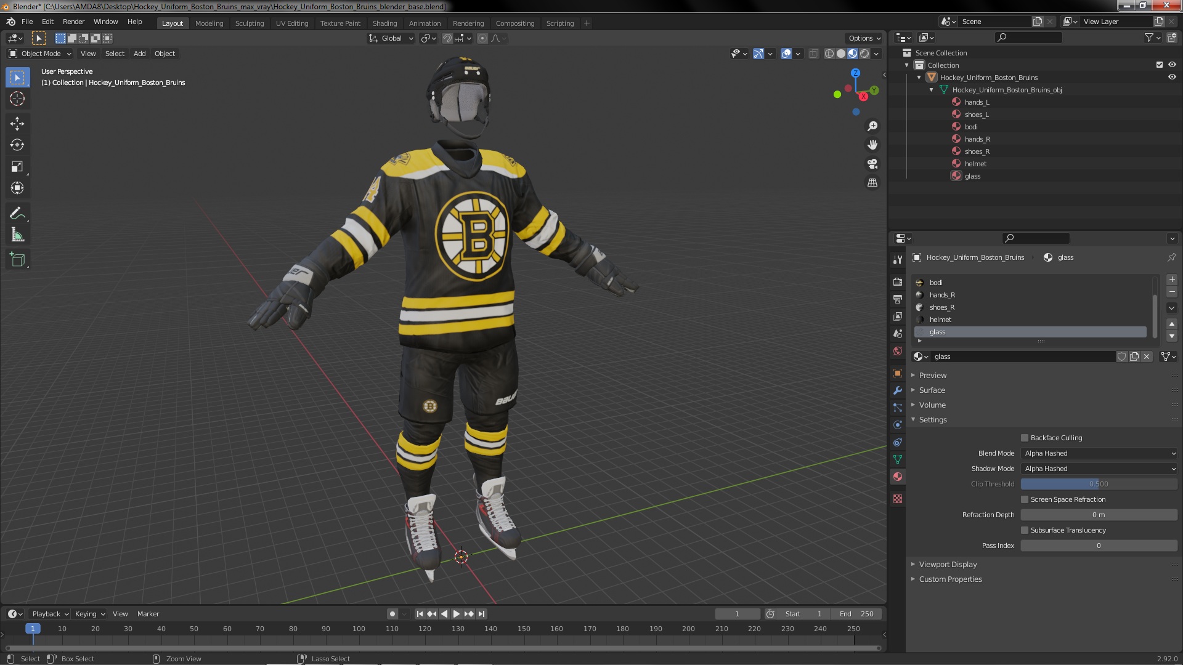Jump to the end frame

482,614
